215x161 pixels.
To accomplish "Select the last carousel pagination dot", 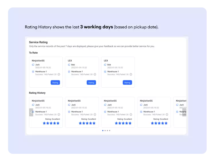I will (110, 131).
